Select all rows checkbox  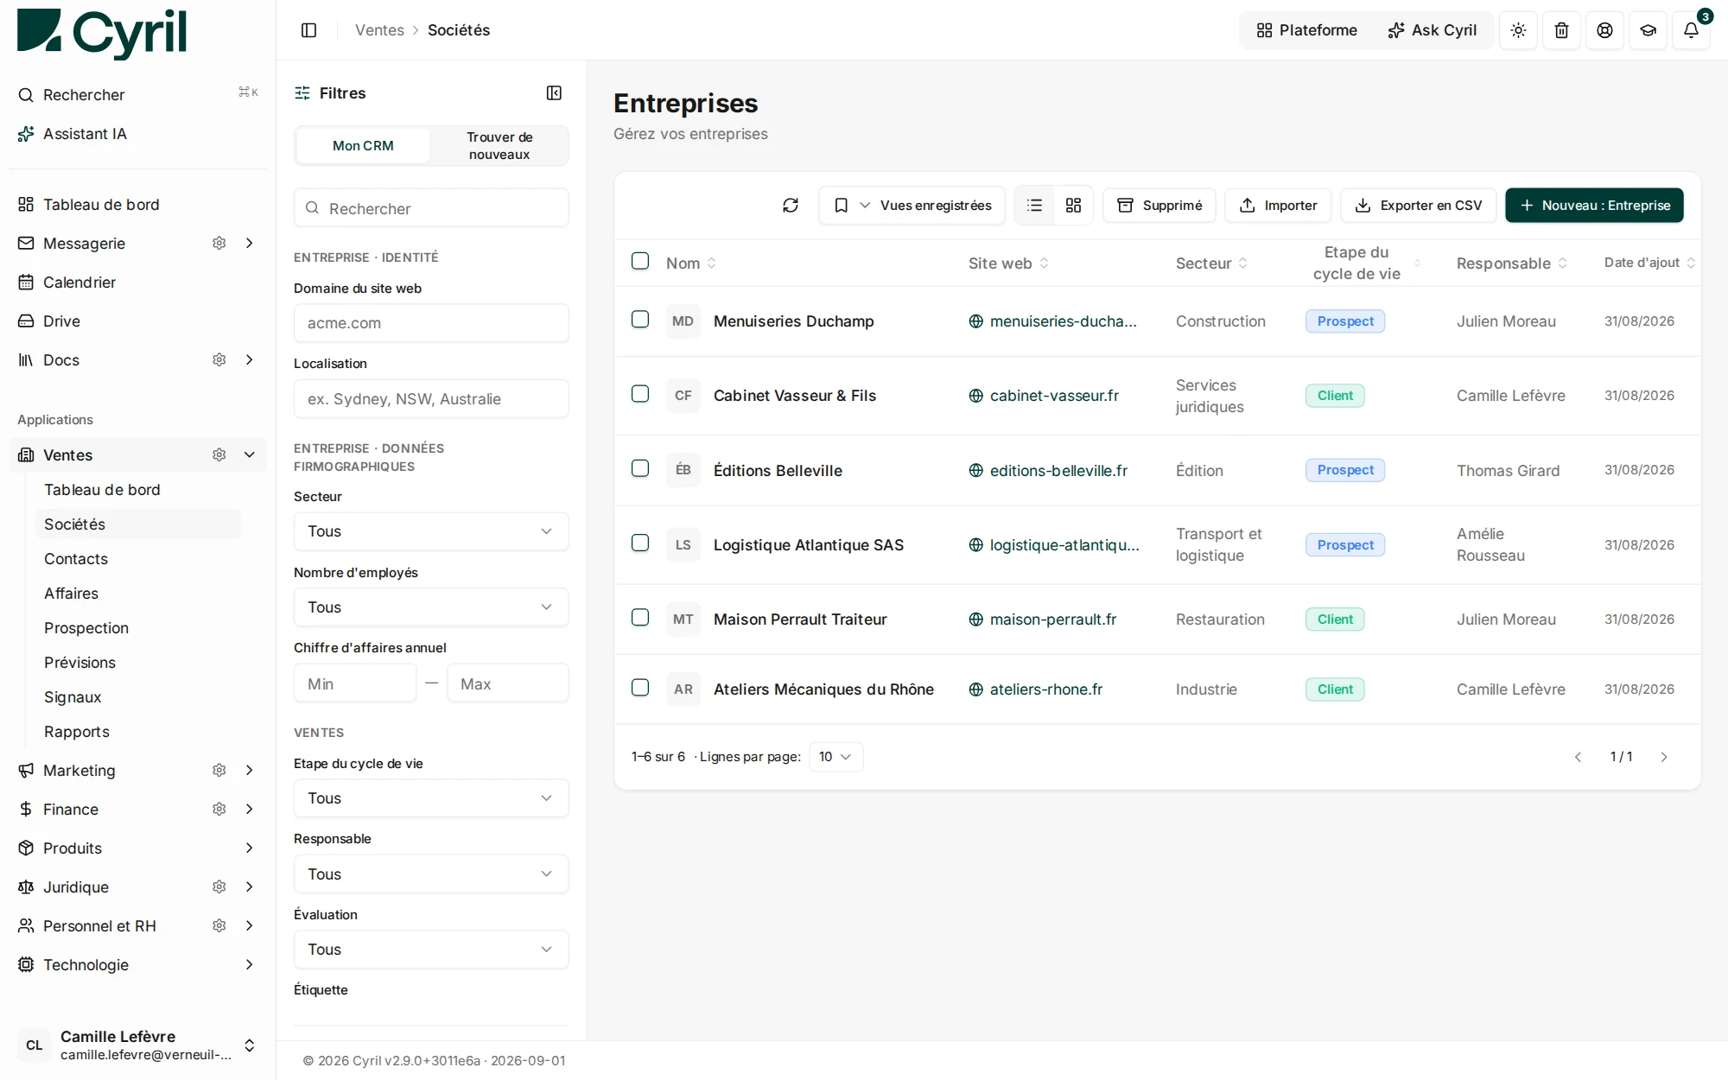coord(640,262)
